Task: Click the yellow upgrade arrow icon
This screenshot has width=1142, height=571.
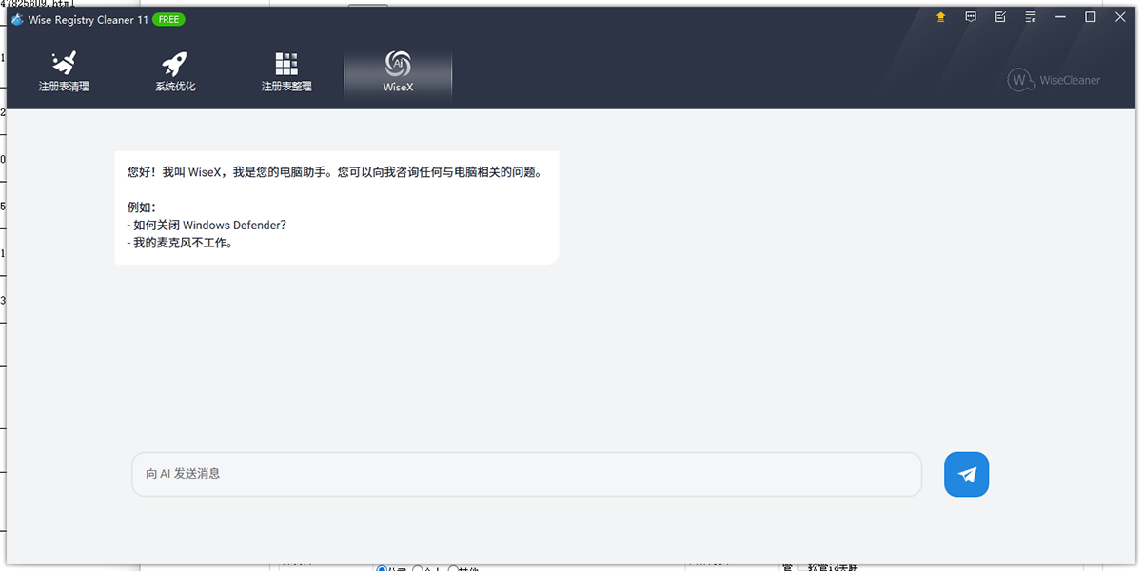Action: (x=941, y=17)
